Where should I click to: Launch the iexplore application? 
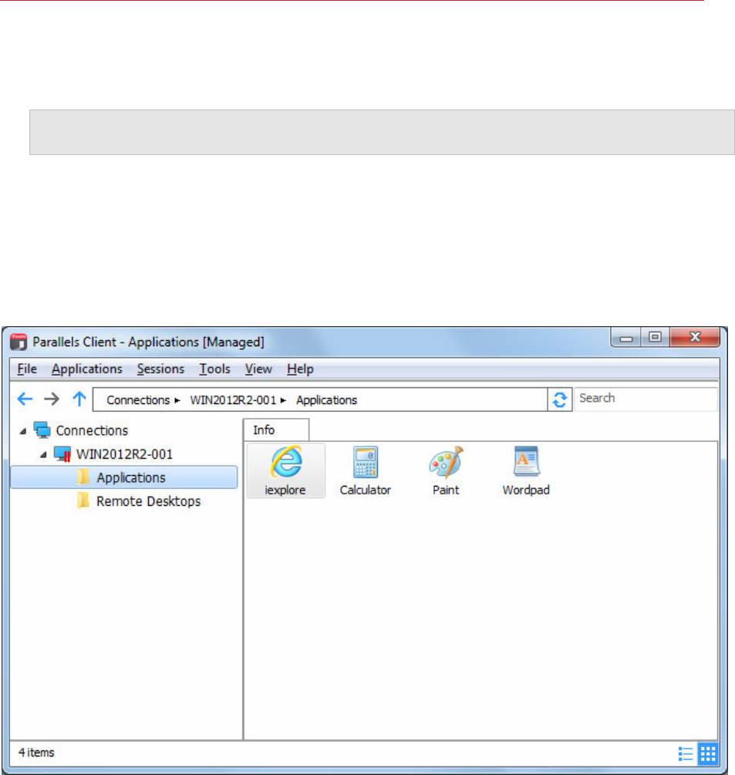point(285,470)
